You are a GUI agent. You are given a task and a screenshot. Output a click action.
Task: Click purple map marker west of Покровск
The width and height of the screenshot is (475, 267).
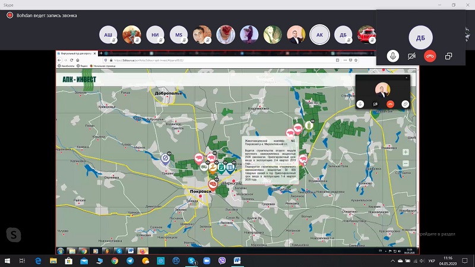point(165,159)
